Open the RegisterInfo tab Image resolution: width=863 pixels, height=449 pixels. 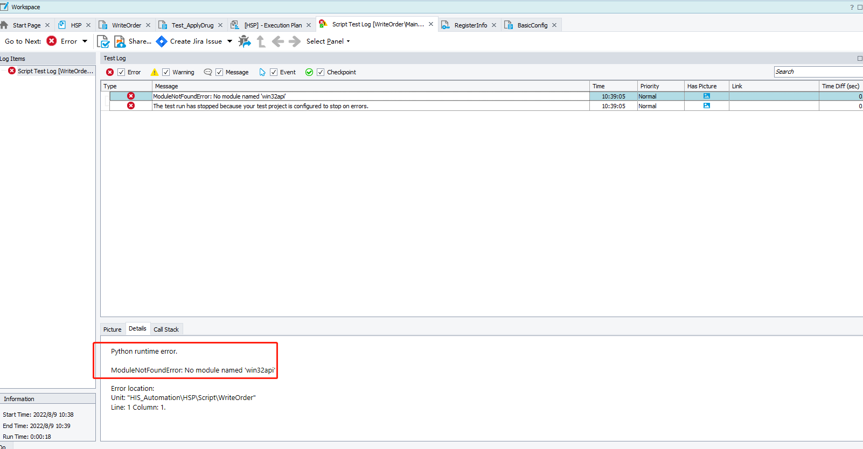pos(470,25)
